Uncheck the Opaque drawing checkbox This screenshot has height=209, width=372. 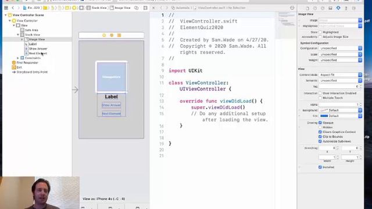tap(320, 122)
